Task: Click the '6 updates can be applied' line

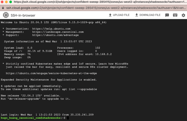Action: pyautogui.click(x=31, y=86)
